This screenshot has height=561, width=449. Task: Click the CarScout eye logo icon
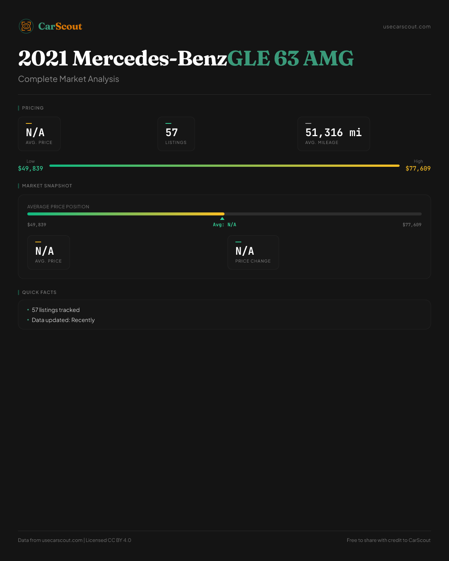point(26,26)
